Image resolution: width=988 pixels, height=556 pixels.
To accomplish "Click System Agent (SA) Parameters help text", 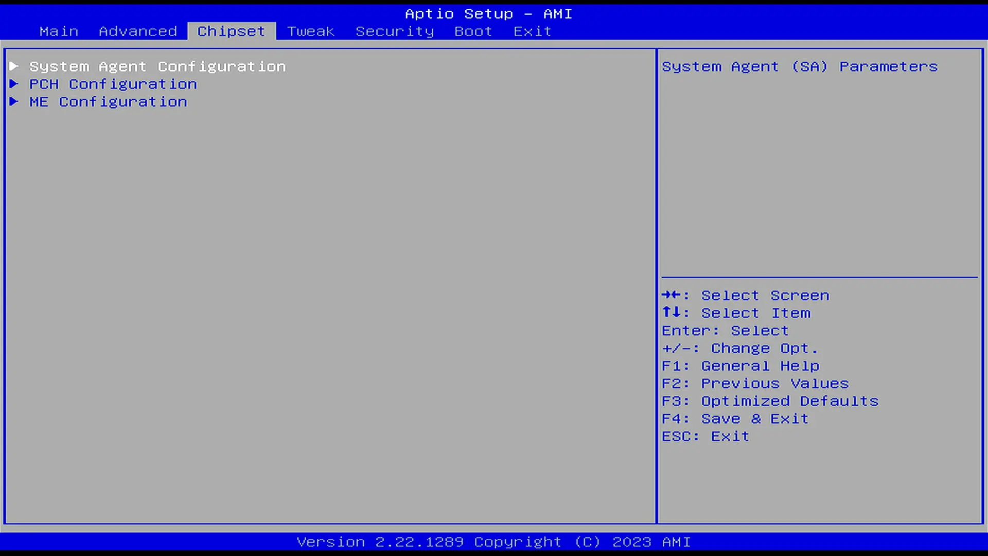I will click(x=800, y=66).
